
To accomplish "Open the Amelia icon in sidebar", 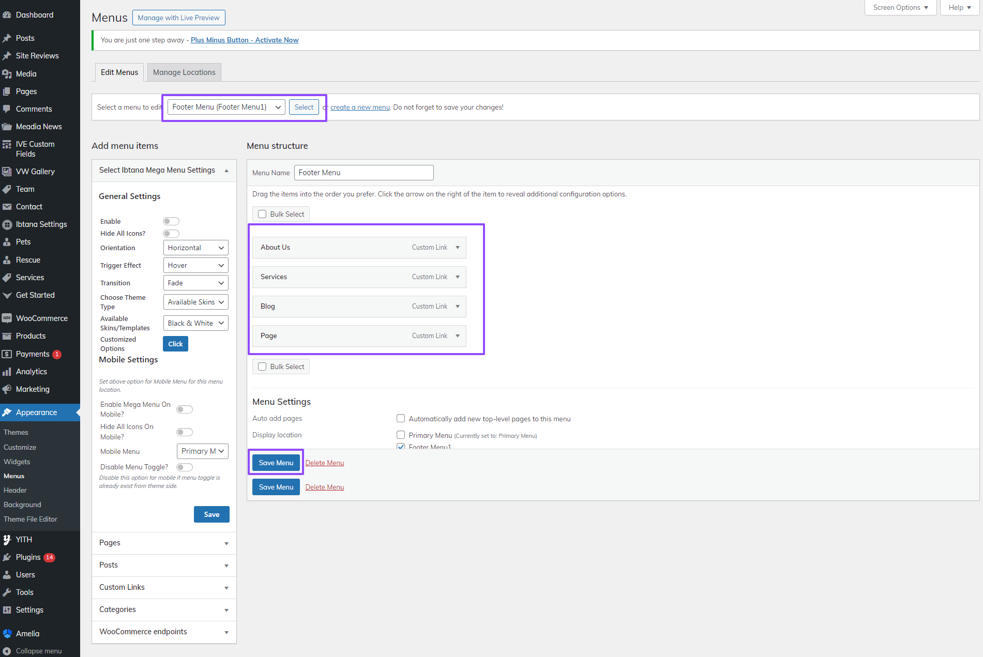I will pyautogui.click(x=7, y=634).
